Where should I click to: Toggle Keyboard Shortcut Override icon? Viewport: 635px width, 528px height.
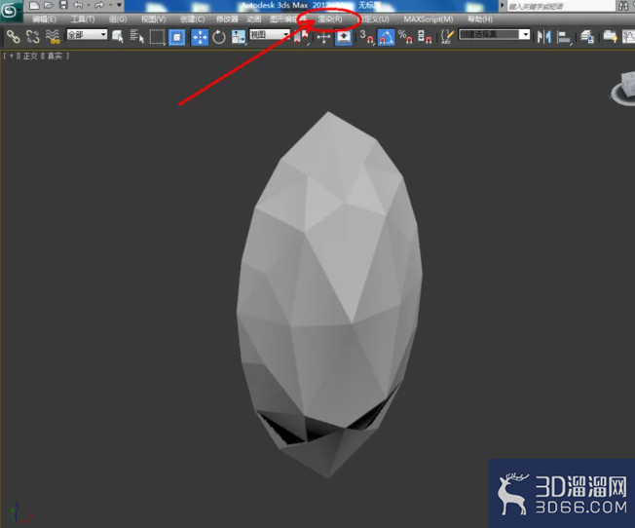point(344,37)
